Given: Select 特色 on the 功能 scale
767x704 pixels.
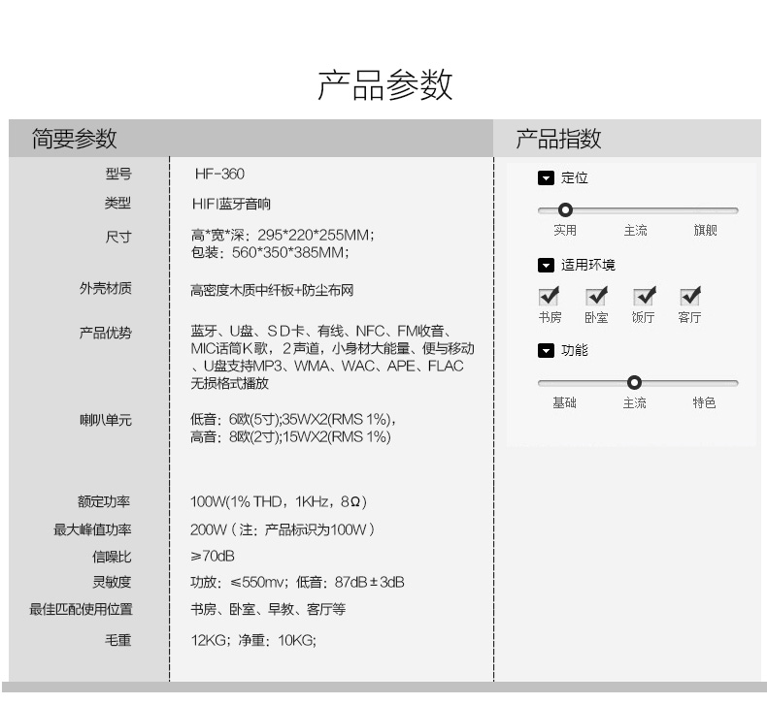Looking at the screenshot, I should [x=704, y=403].
